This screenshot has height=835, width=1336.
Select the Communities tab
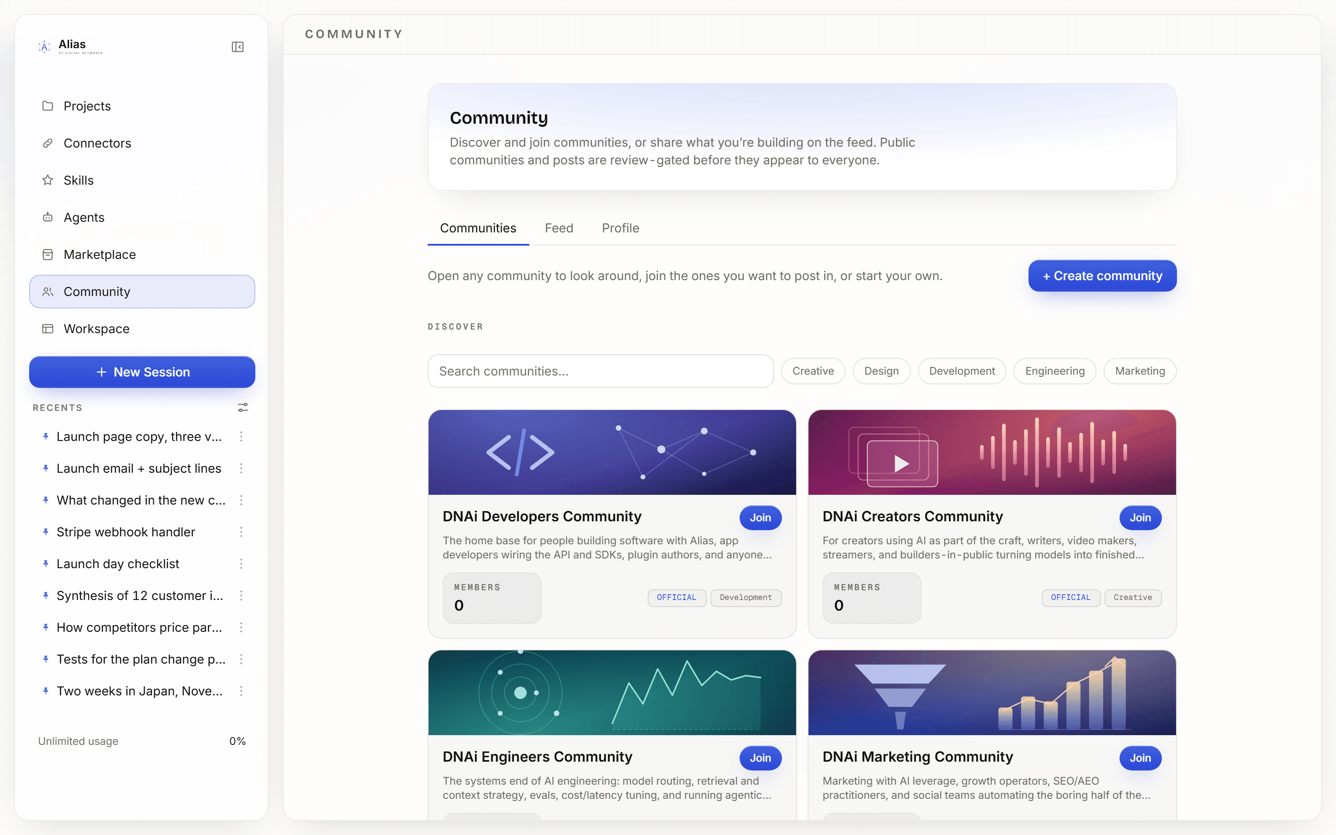(478, 228)
